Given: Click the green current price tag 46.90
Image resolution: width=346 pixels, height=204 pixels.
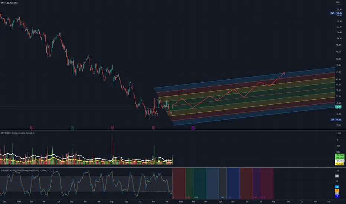Looking at the screenshot, I should click(338, 107).
